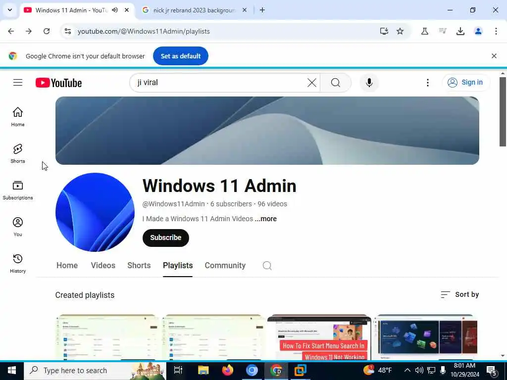Open the YouTube hamburger guide menu
The width and height of the screenshot is (507, 380).
pyautogui.click(x=18, y=83)
